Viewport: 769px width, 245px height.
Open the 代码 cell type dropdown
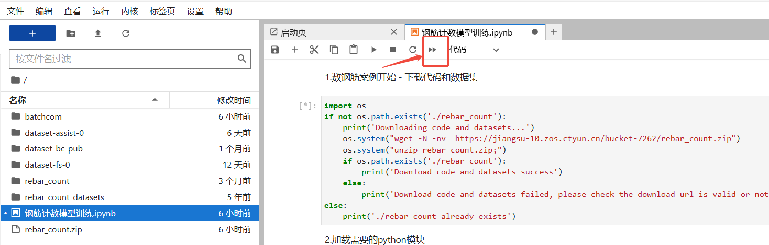coord(474,50)
